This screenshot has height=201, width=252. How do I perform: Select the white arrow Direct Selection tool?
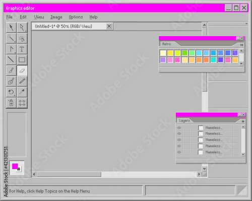(22, 28)
